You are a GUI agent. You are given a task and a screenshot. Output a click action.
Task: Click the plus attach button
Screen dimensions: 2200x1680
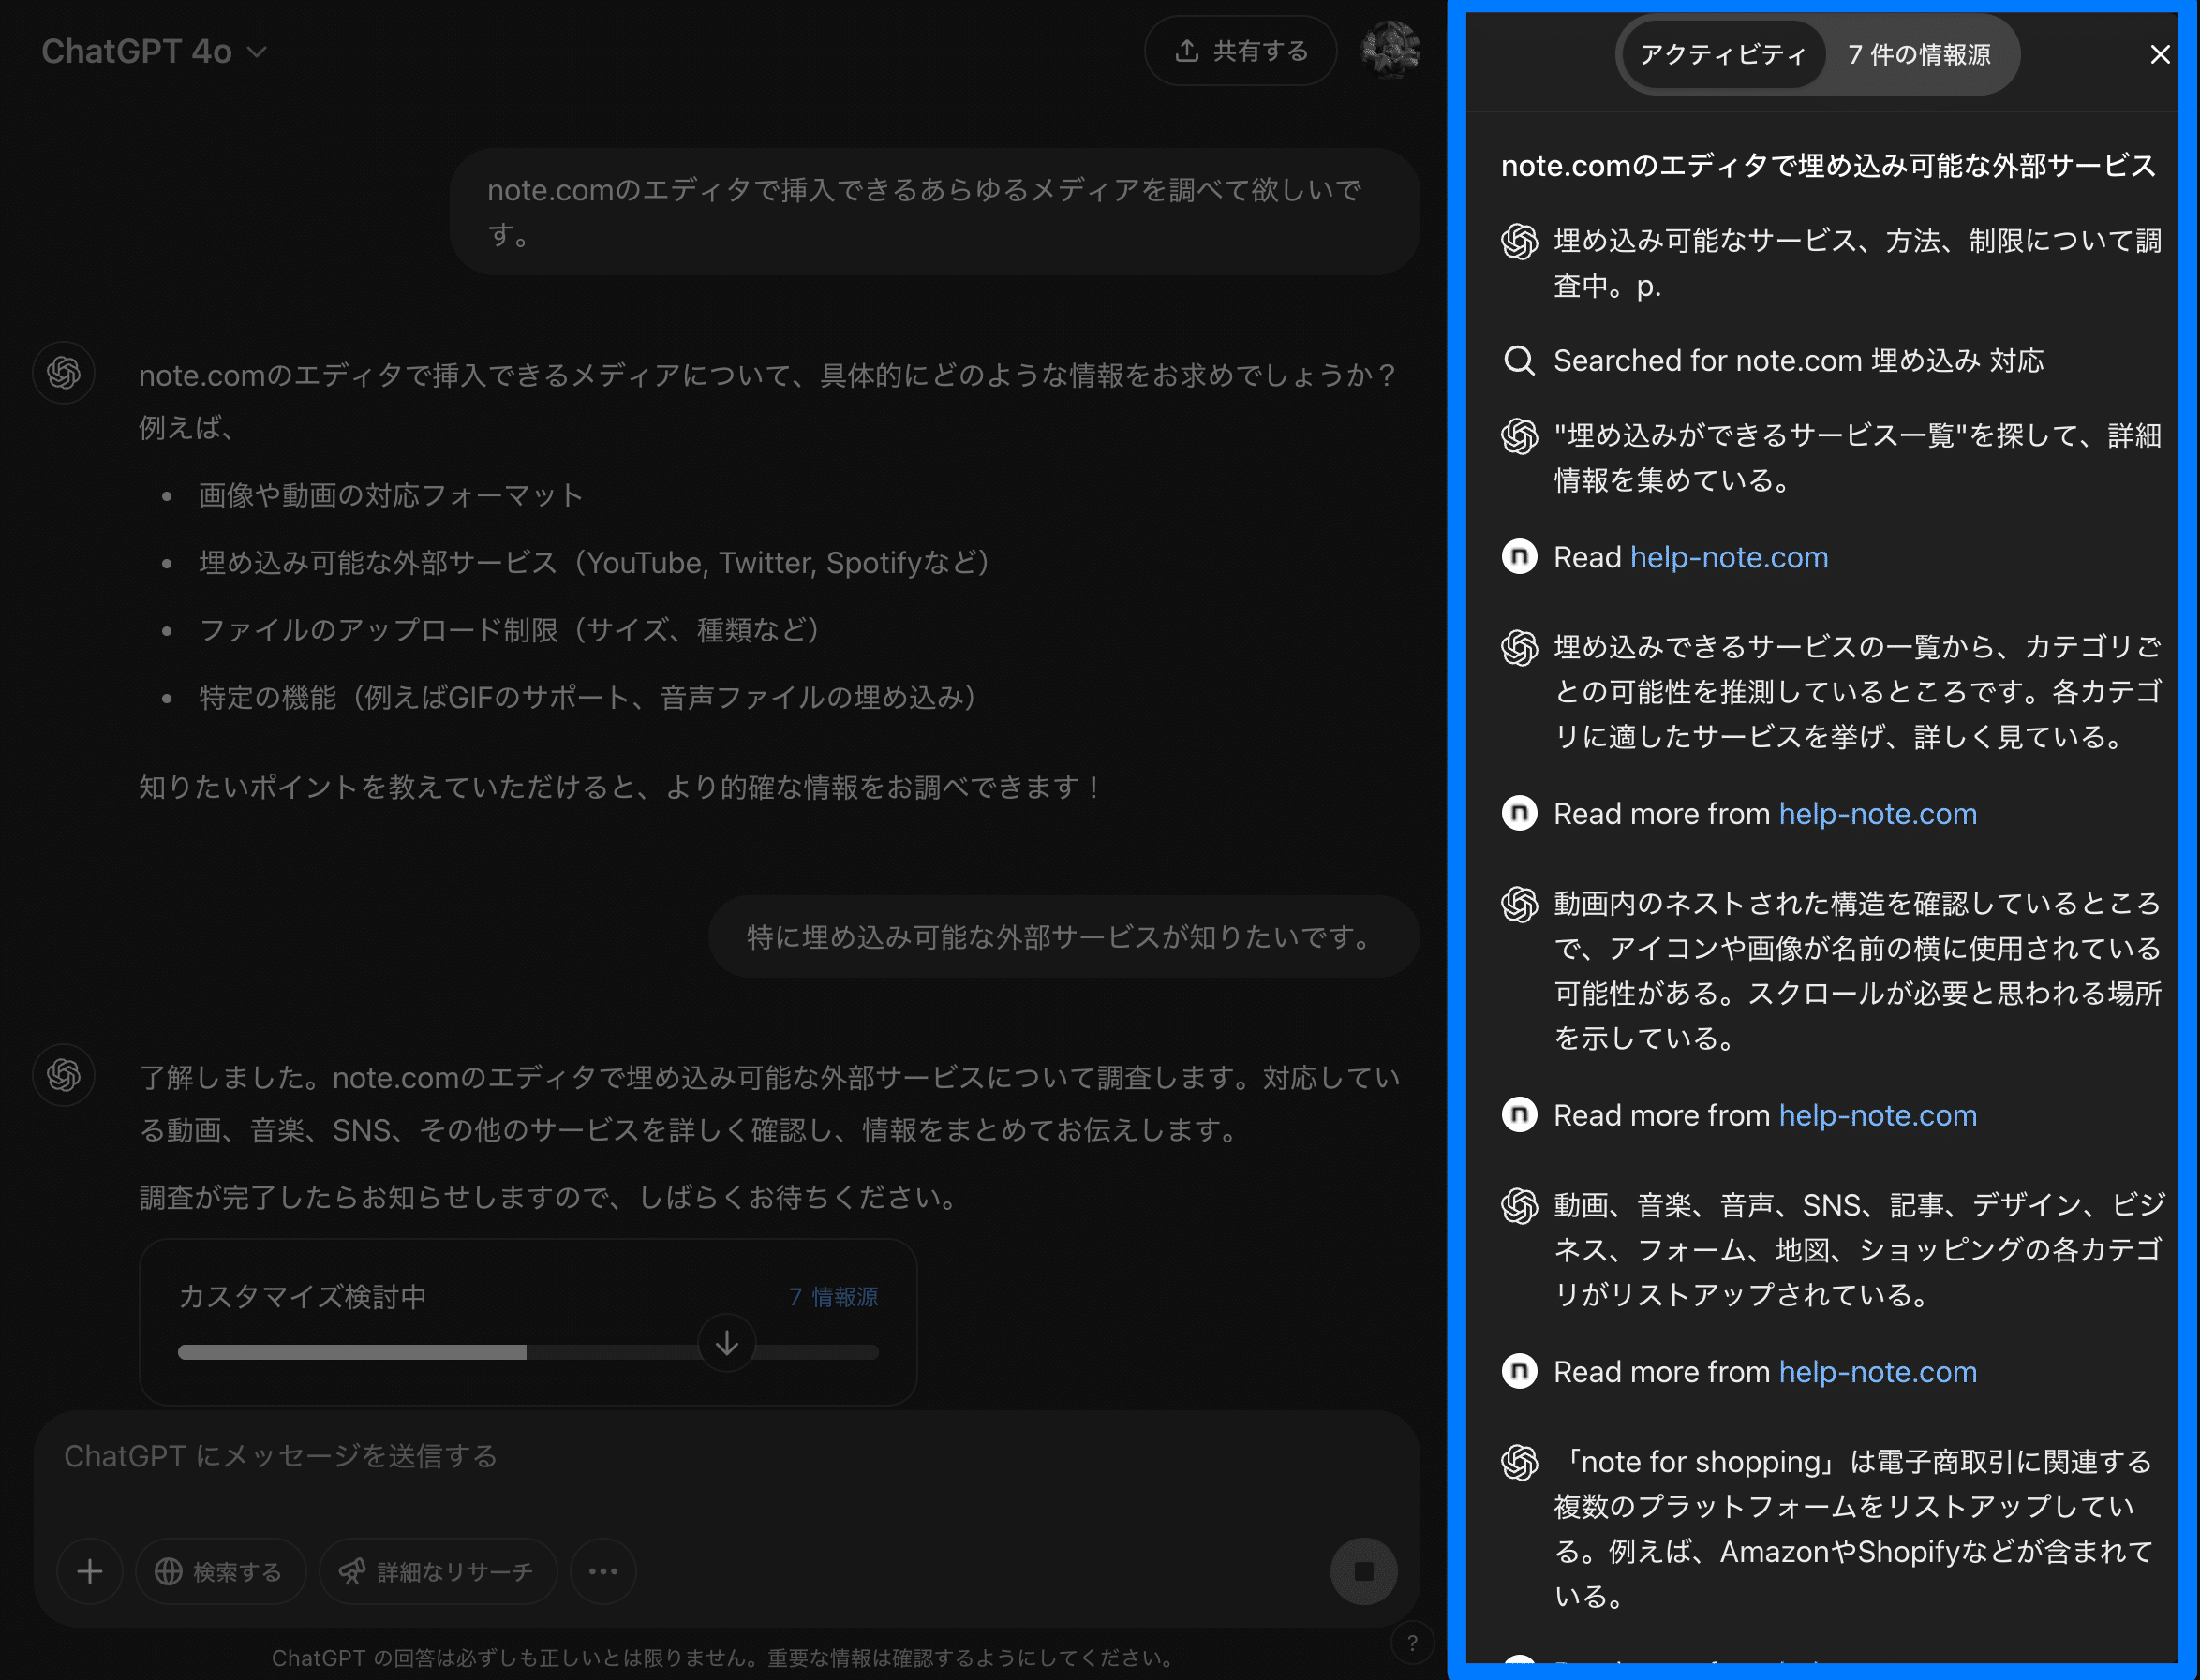90,1571
